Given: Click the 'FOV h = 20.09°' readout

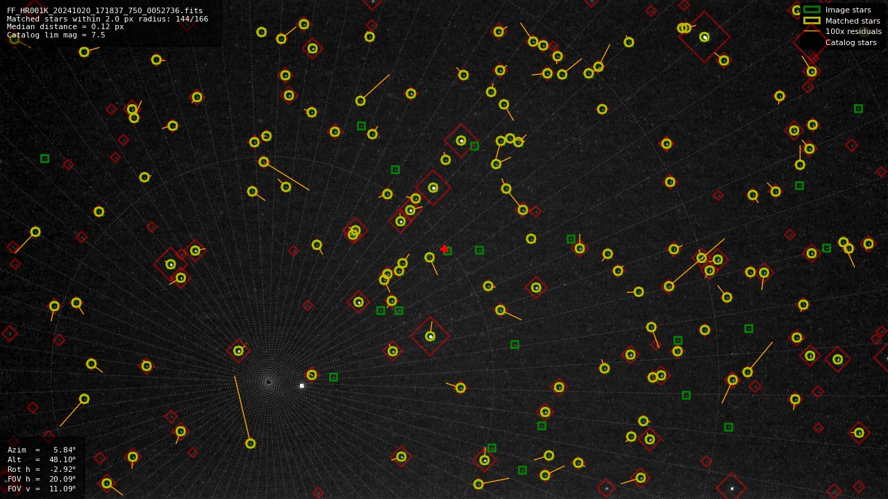Looking at the screenshot, I should pyautogui.click(x=42, y=479).
